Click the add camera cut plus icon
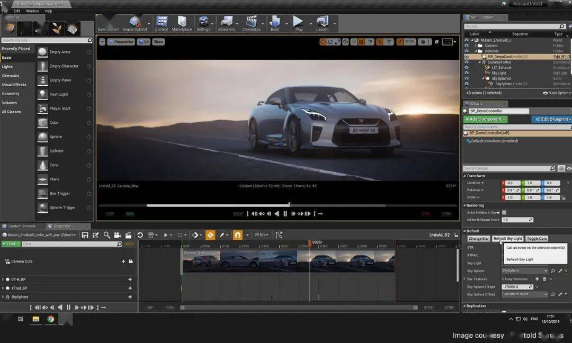Screen dimensions: 572x343 point(123,261)
